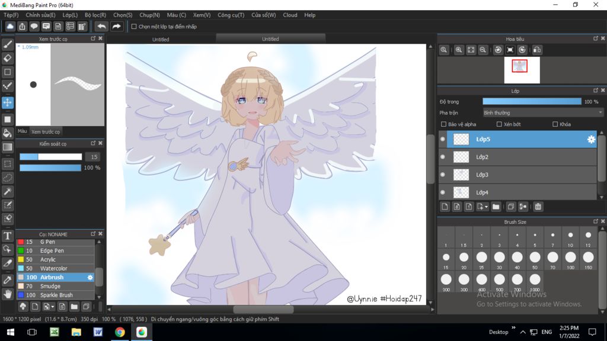
Task: Select the Watercolor brush
Action: coord(55,268)
